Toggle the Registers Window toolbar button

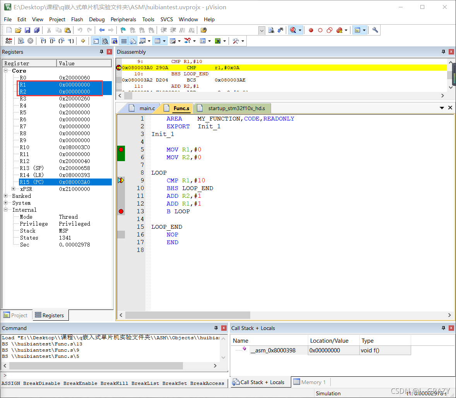[124, 41]
